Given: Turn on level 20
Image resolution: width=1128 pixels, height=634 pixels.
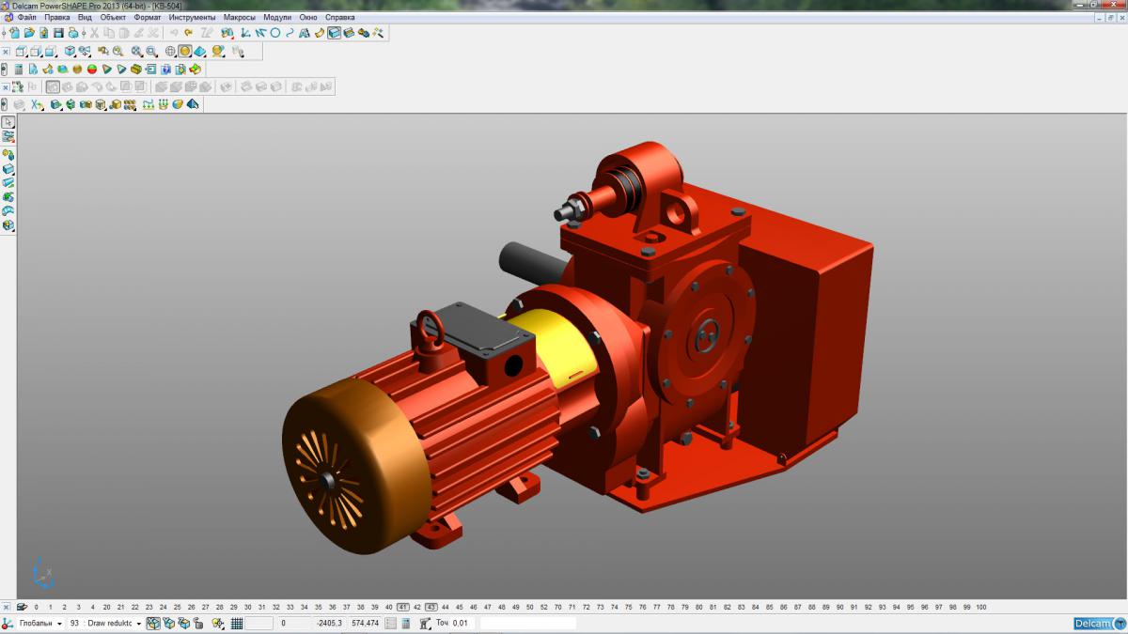Looking at the screenshot, I should tap(106, 608).
